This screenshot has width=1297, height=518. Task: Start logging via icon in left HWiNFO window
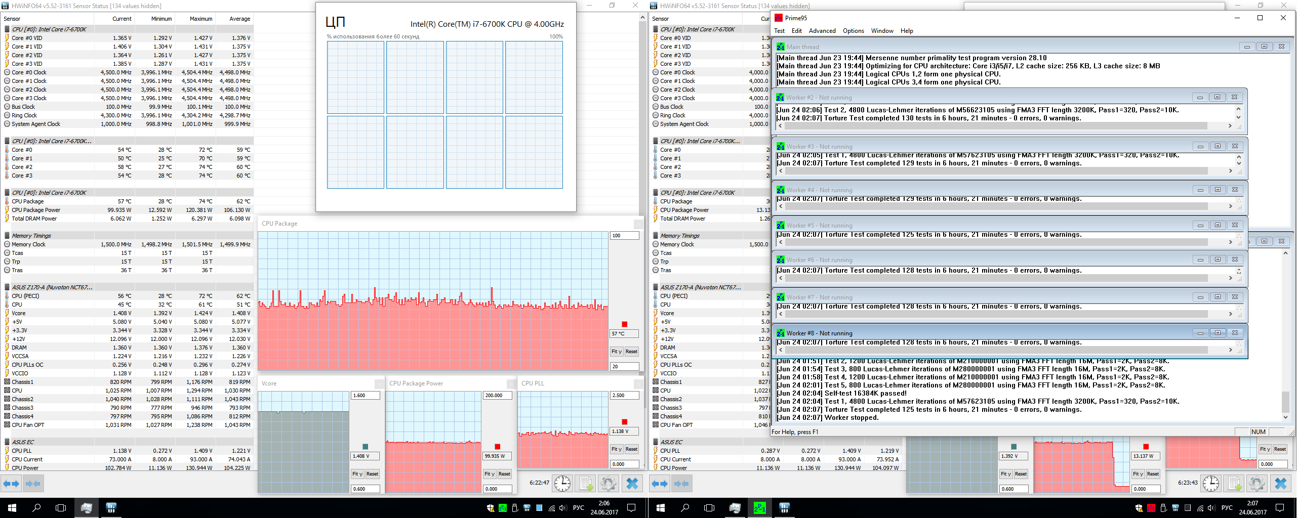[586, 484]
